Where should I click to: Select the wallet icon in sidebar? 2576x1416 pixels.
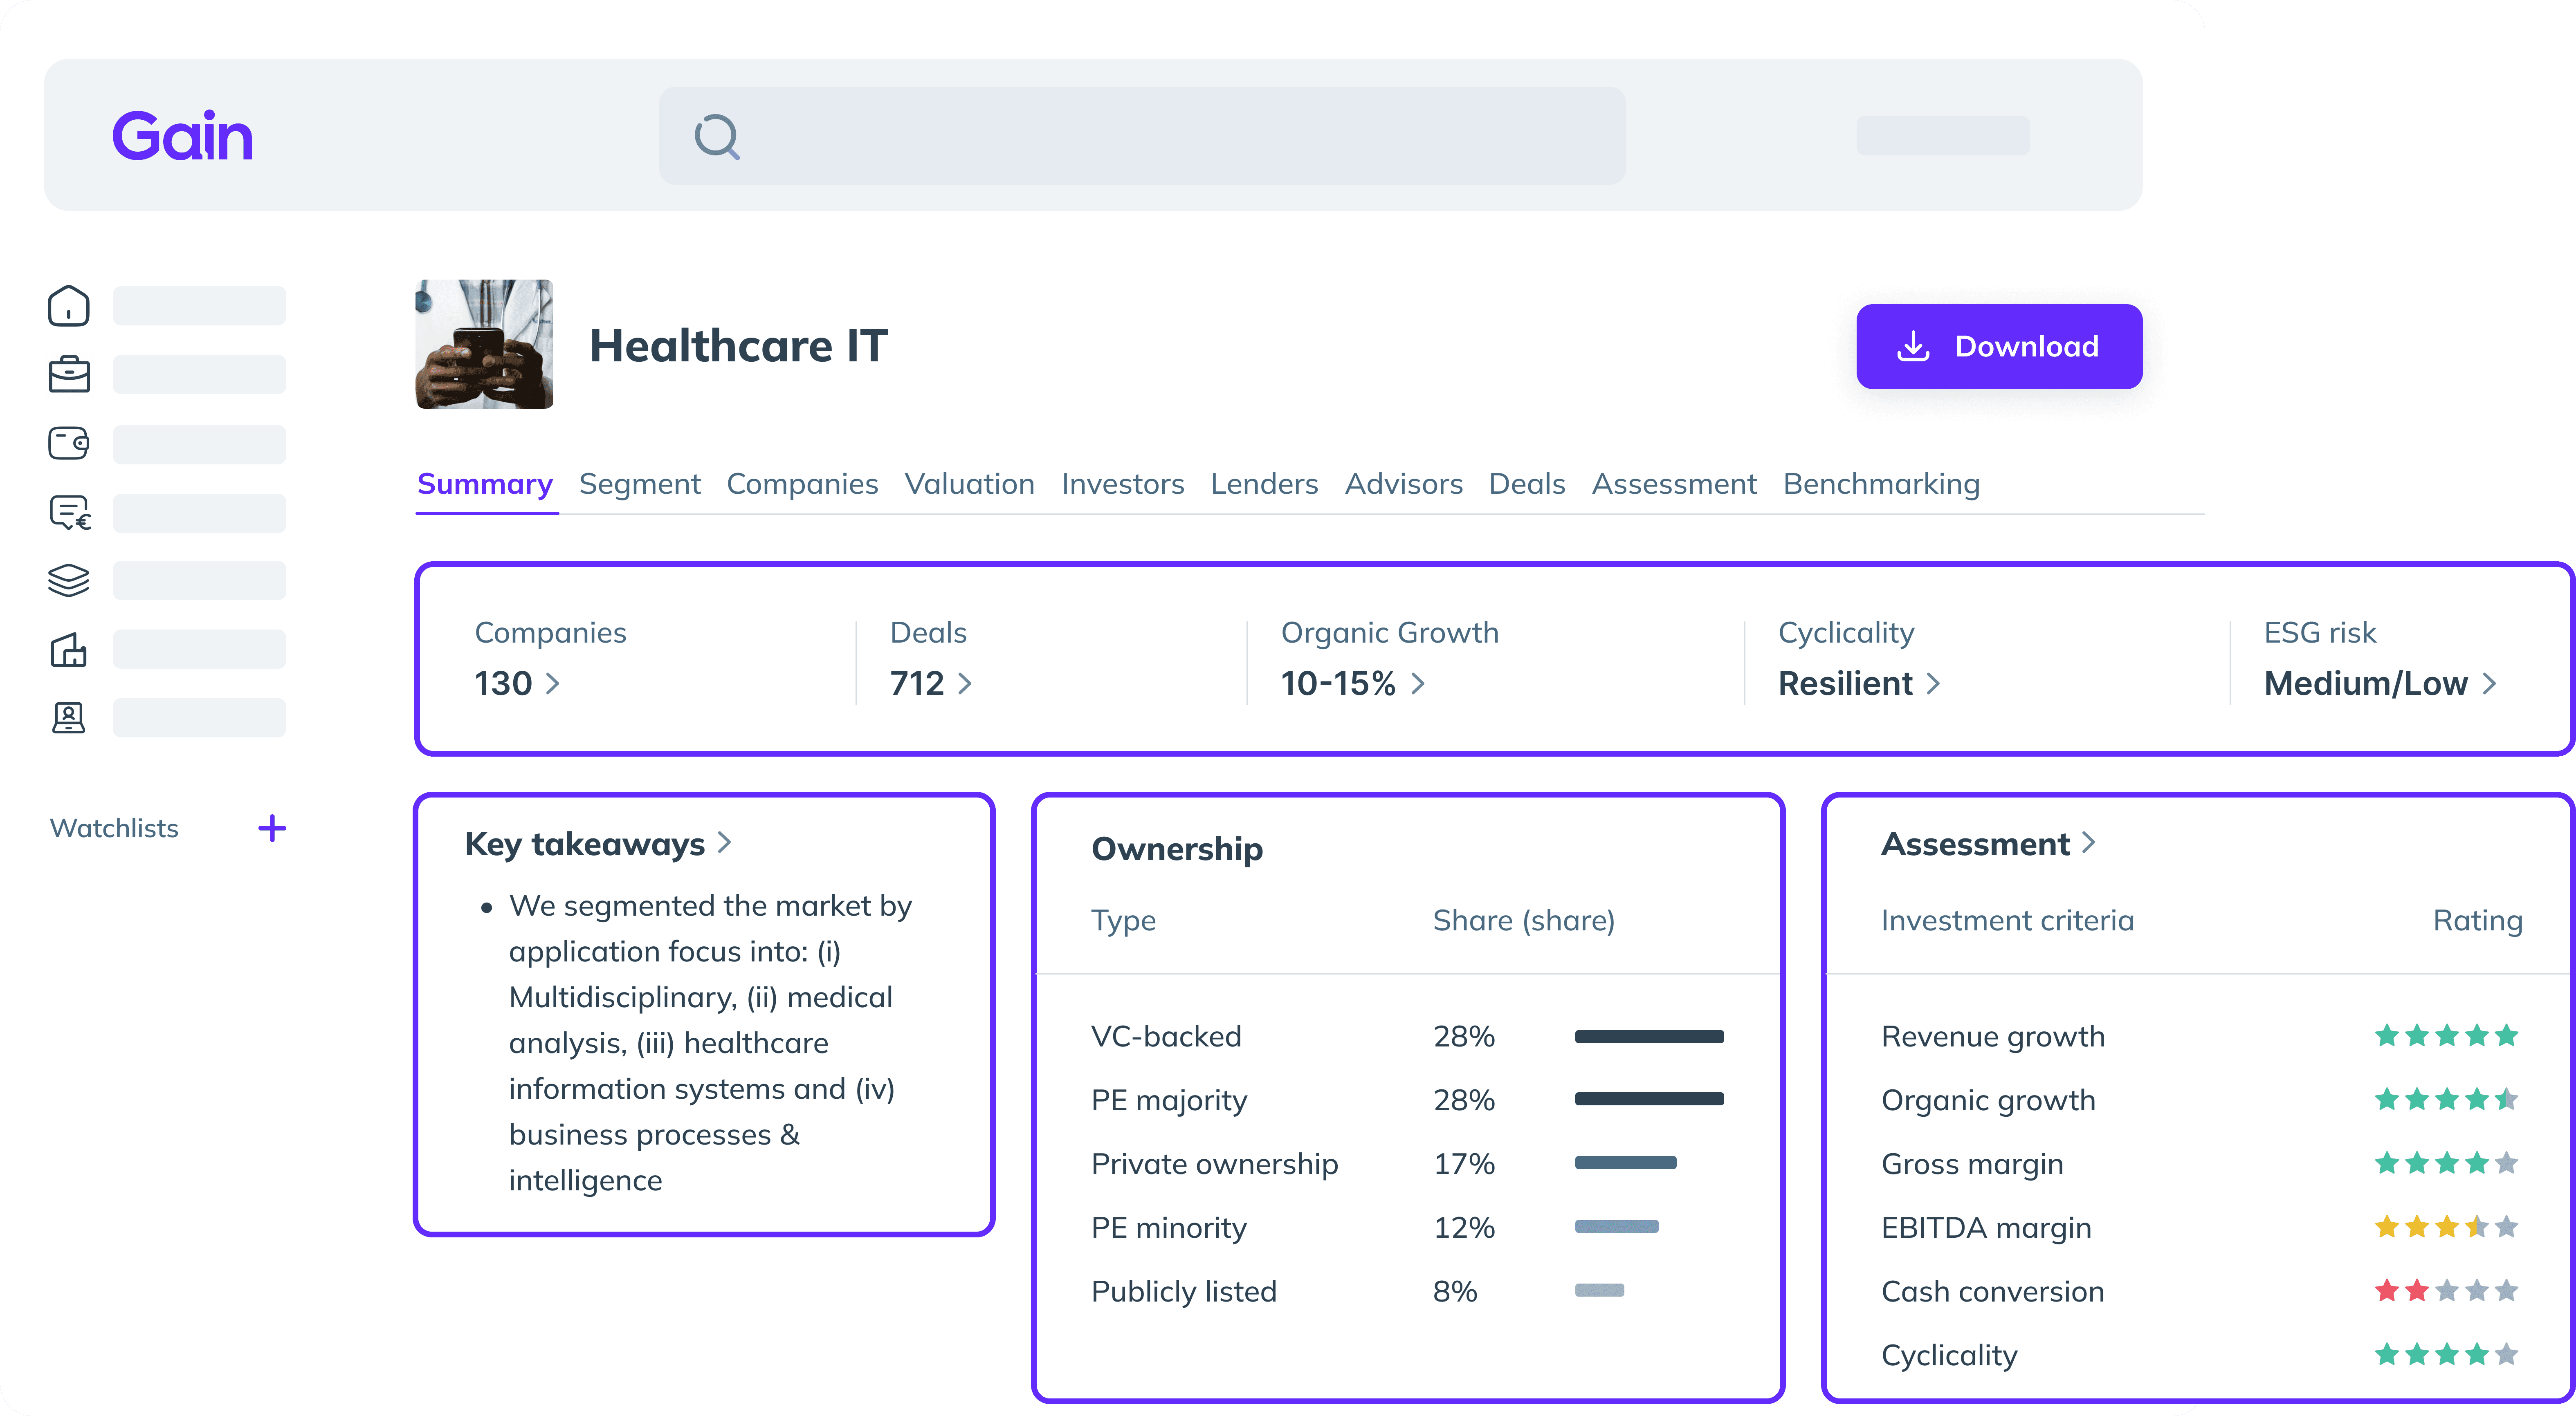68,443
